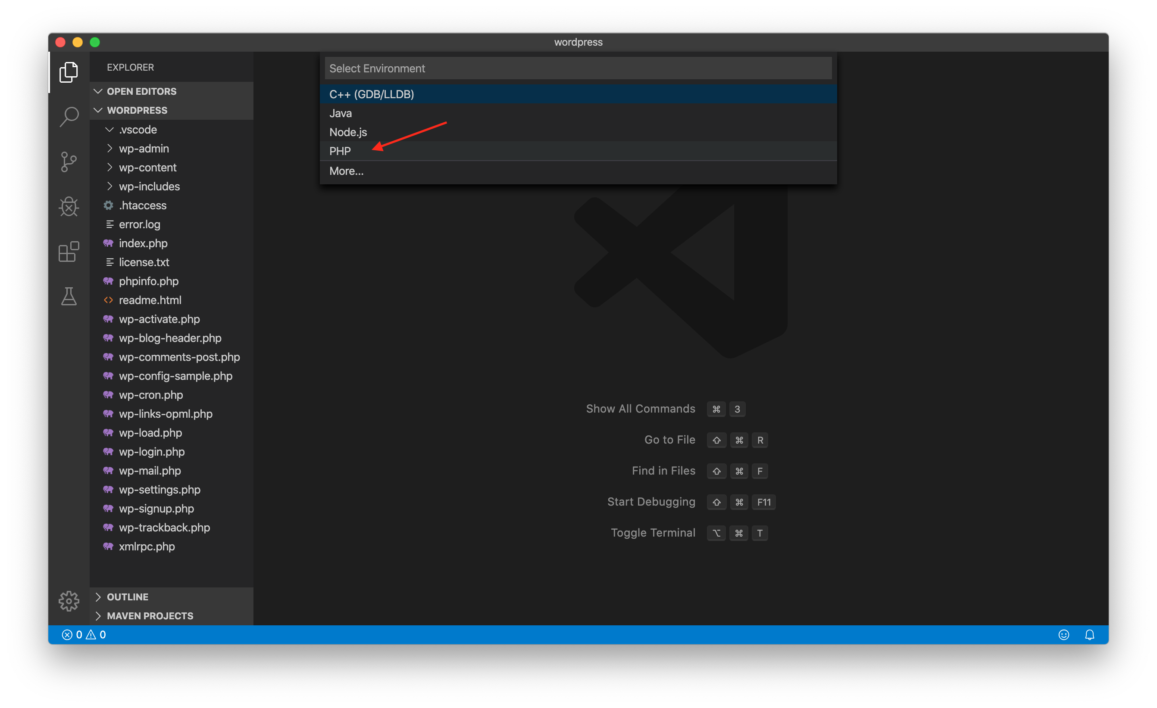
Task: Click the PHP icon beside index.php
Action: coord(109,243)
